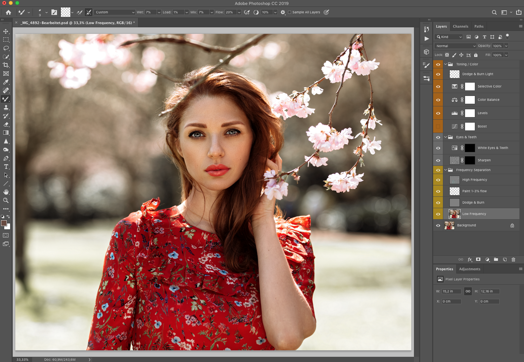Click the foreground color swatch

(x=4, y=223)
